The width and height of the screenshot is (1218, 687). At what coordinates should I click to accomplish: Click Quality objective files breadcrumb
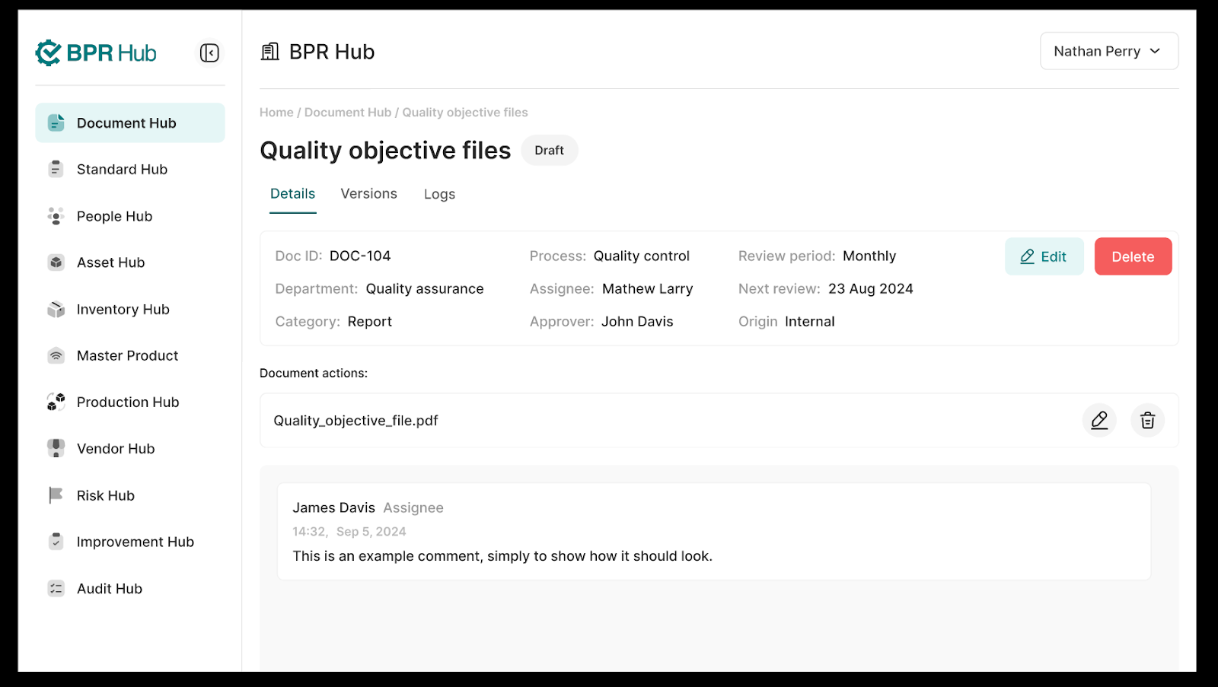[465, 113]
